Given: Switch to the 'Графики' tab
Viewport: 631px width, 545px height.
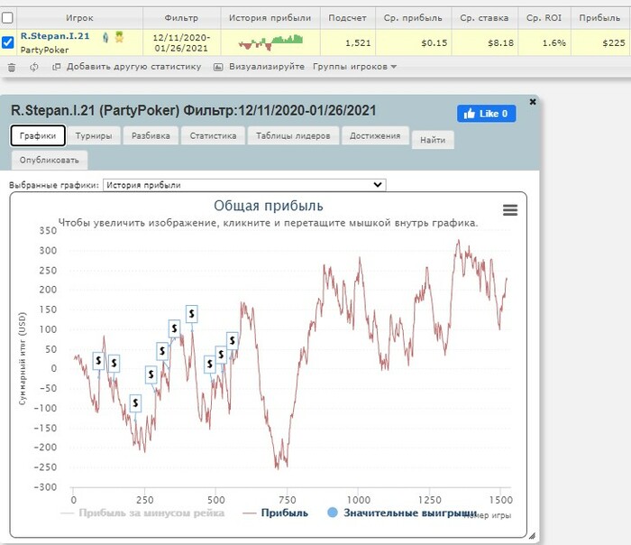Looking at the screenshot, I should [x=38, y=135].
